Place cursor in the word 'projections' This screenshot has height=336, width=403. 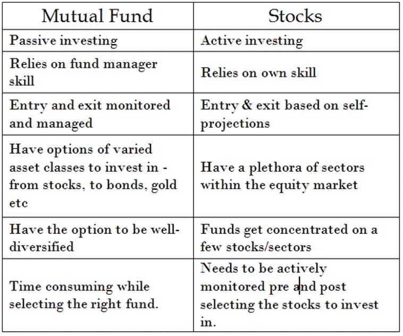235,124
